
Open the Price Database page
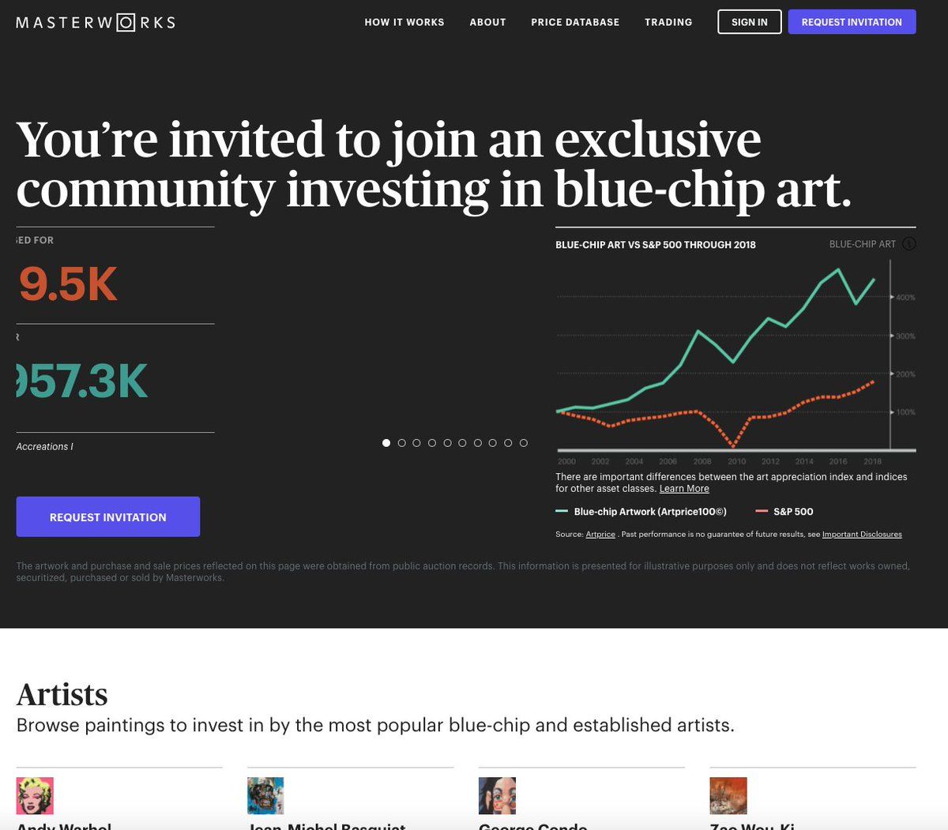tap(575, 22)
